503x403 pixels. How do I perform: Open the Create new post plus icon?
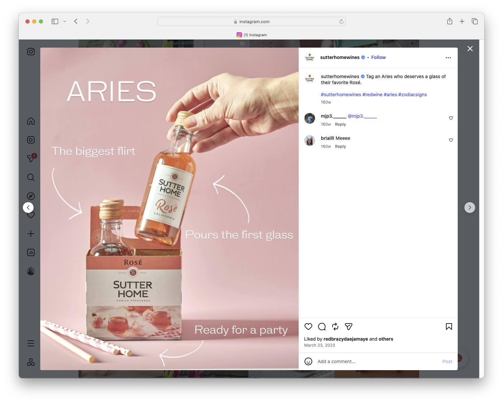point(31,234)
